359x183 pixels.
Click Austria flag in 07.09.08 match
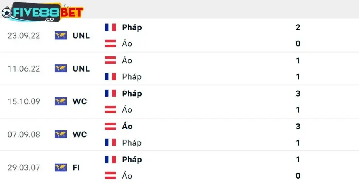pos(110,127)
